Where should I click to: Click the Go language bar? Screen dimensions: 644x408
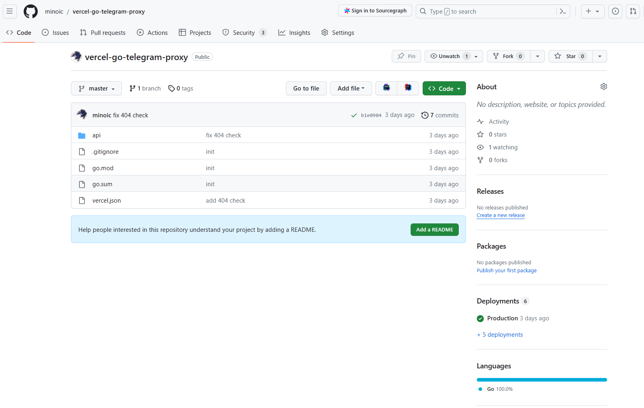(542, 380)
